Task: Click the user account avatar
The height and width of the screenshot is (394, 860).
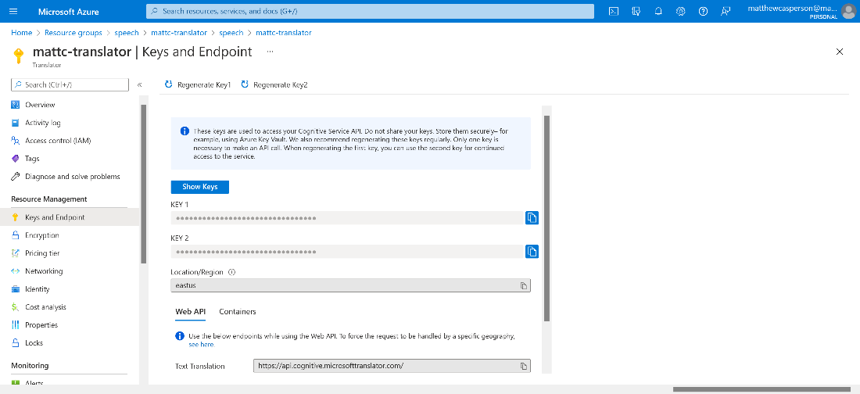Action: tap(848, 11)
